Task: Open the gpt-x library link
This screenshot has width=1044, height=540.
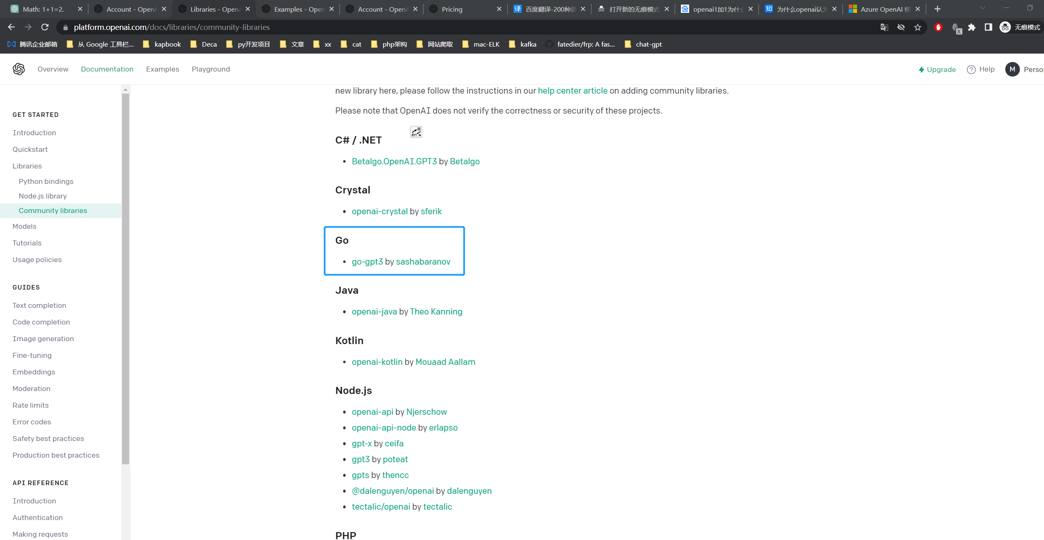Action: pos(361,443)
